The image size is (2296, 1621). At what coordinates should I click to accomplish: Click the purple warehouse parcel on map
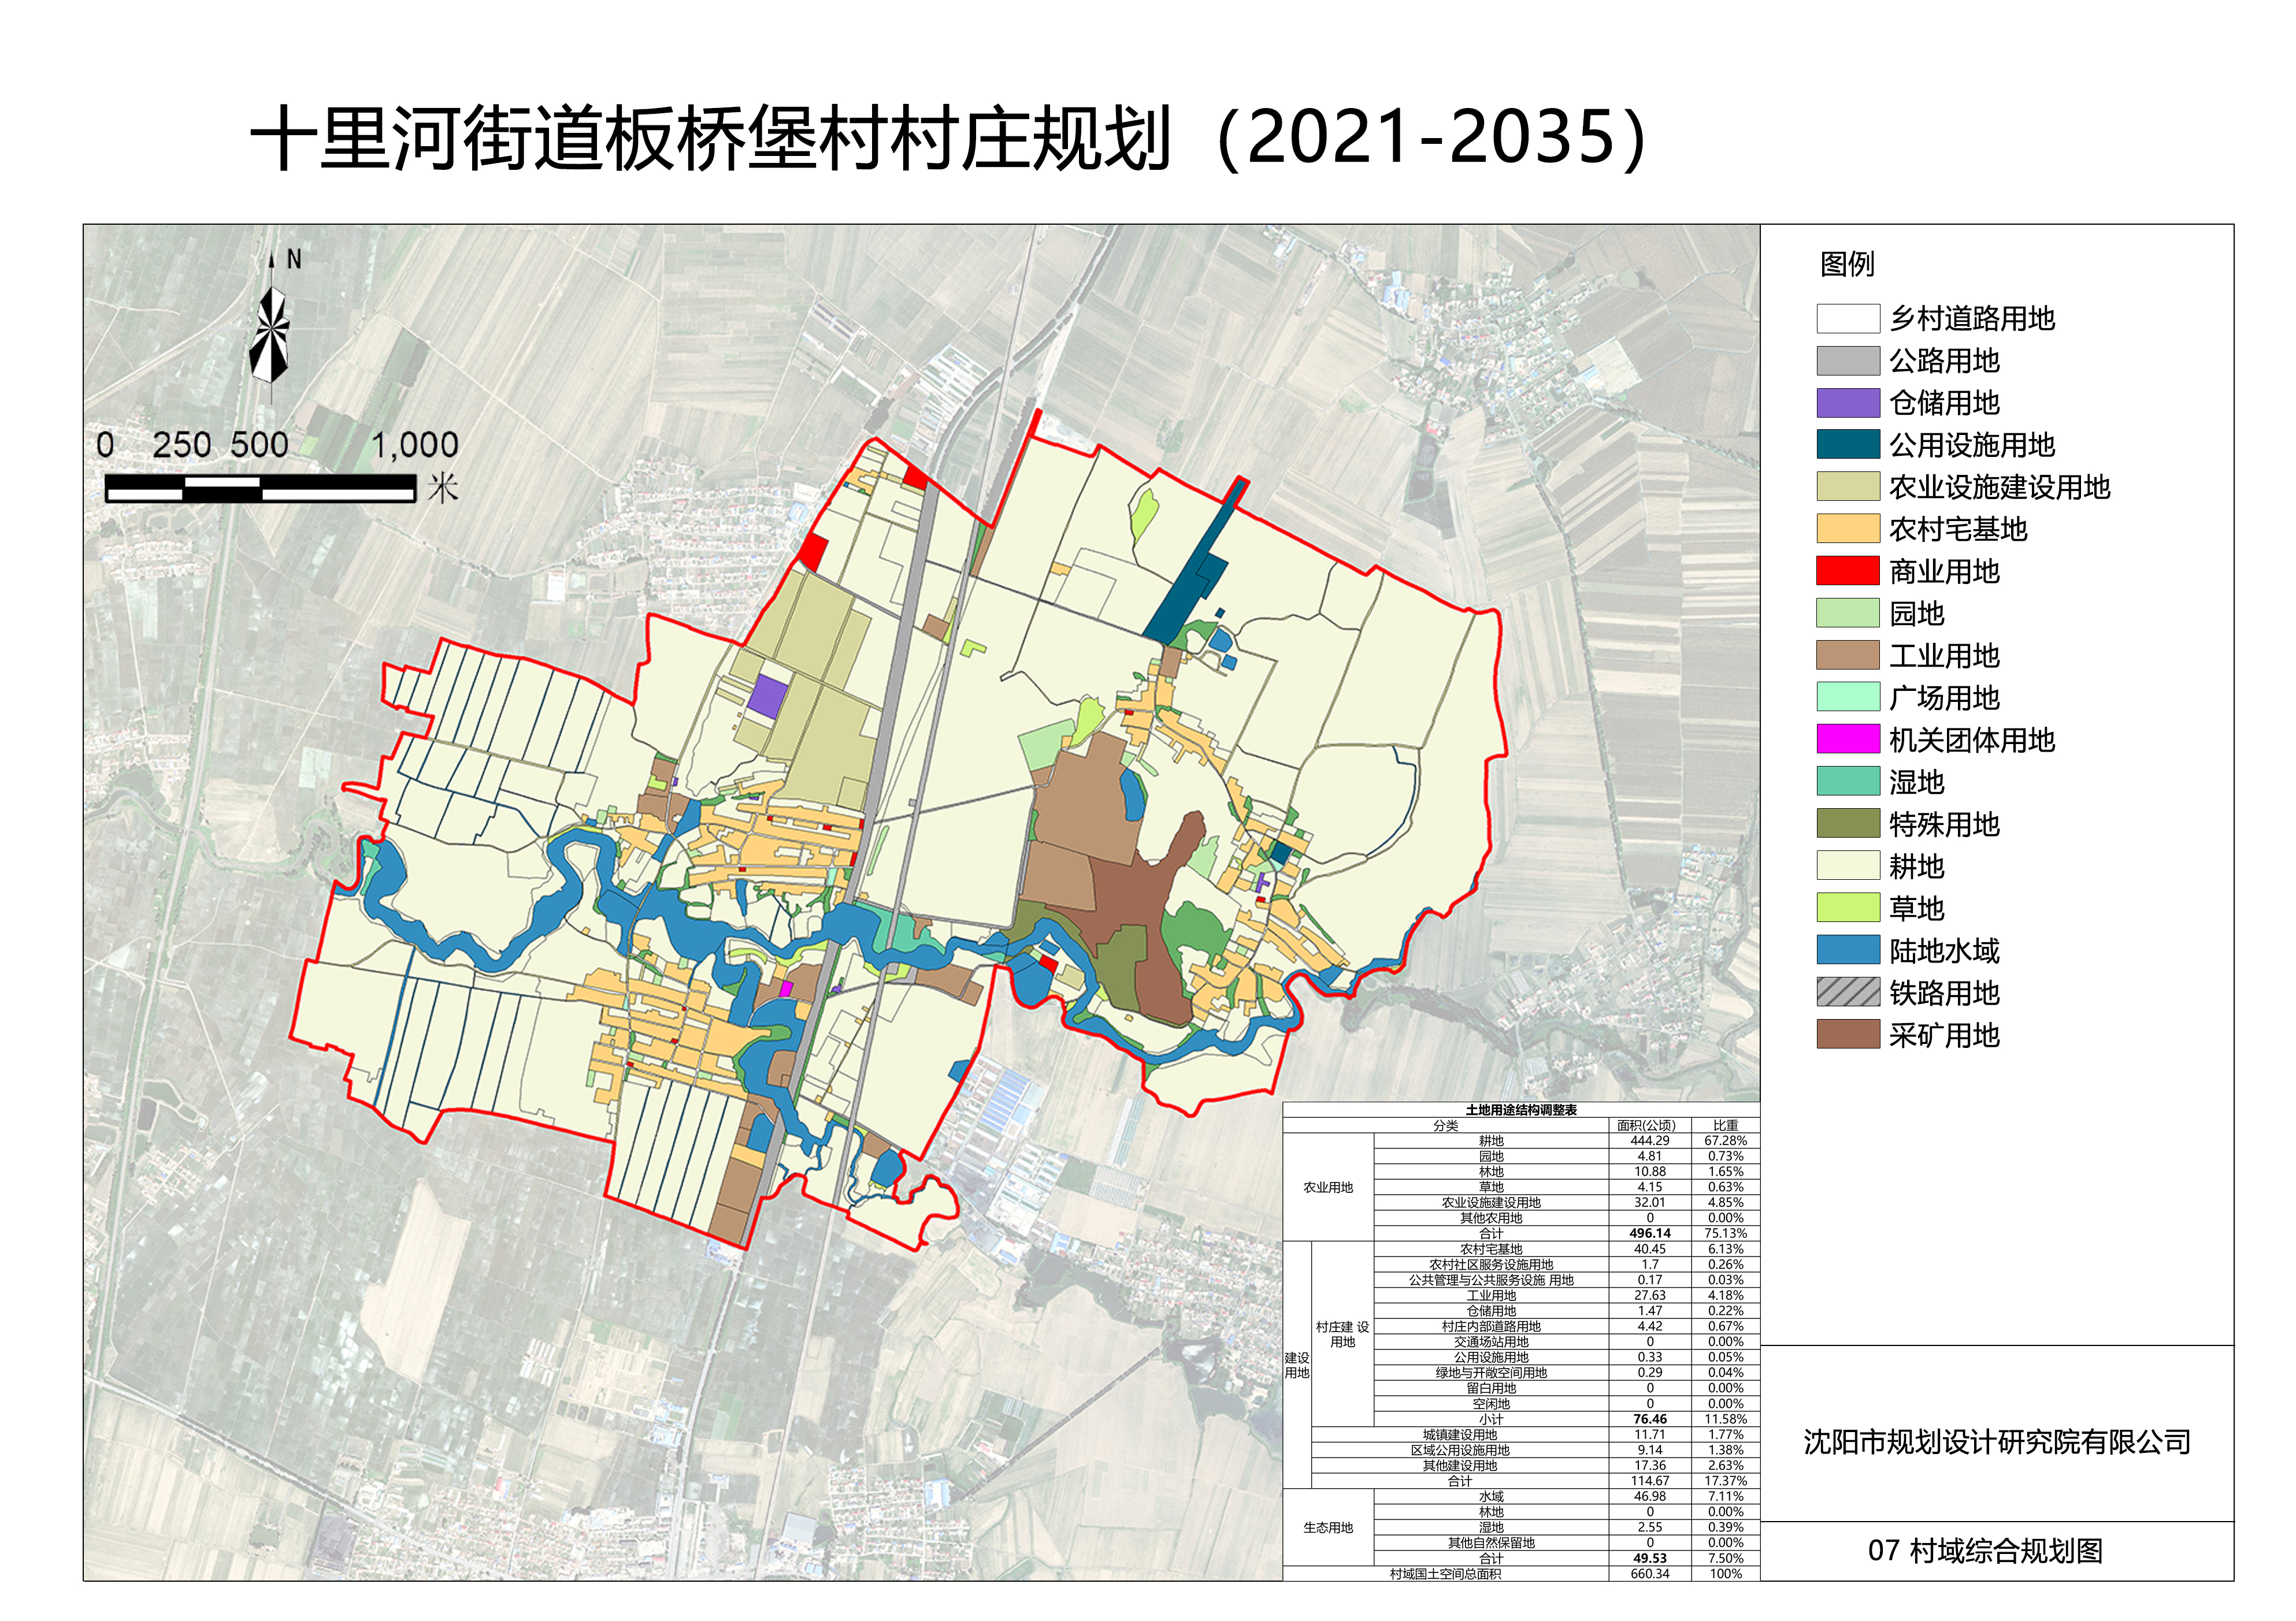pos(767,696)
